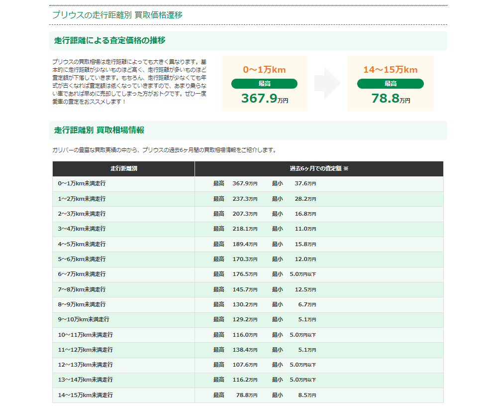This screenshot has width=490, height=406.
Task: Click the 最高 badge under 14〜15万km
Action: (x=391, y=84)
